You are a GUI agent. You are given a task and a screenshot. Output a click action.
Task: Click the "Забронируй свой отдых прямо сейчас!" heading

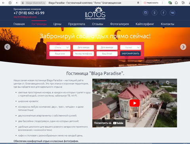[95, 36]
